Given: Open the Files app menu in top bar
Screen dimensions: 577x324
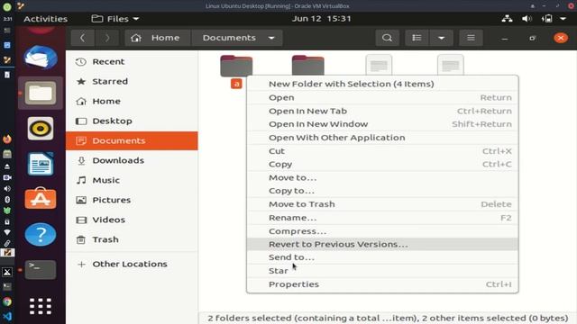Looking at the screenshot, I should pos(114,19).
